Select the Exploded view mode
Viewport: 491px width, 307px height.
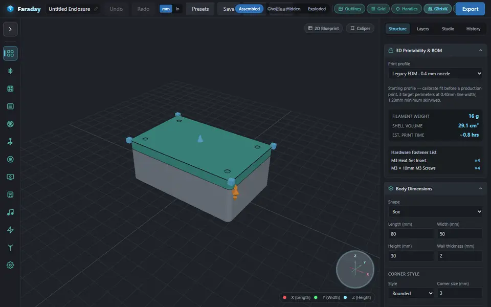click(x=317, y=9)
